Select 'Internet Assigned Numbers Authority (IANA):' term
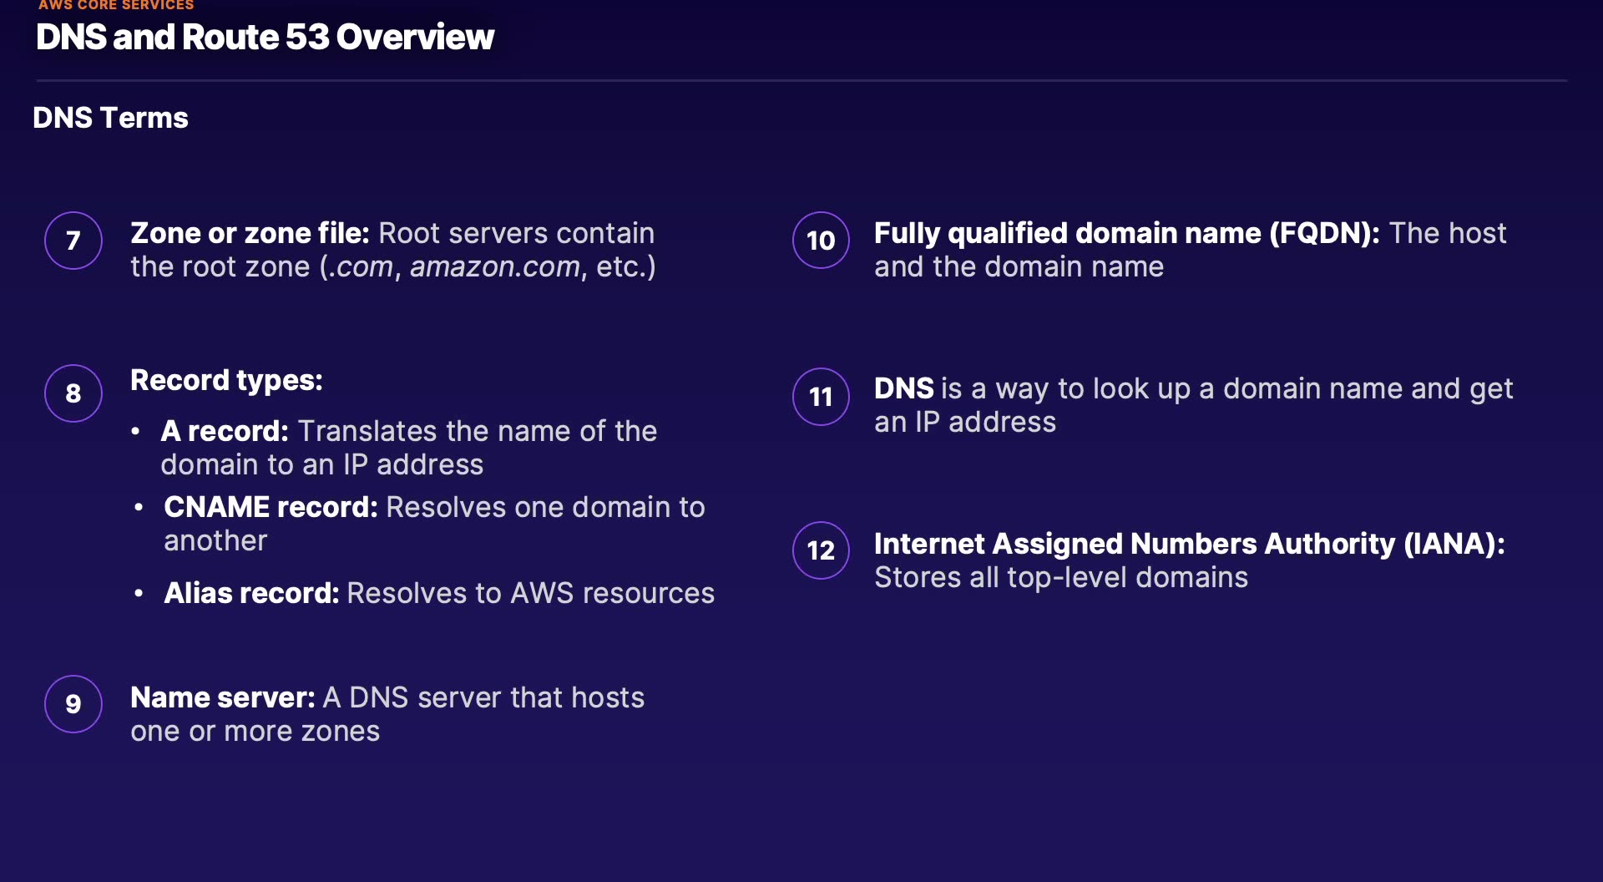Viewport: 1603px width, 882px height. click(x=1189, y=544)
